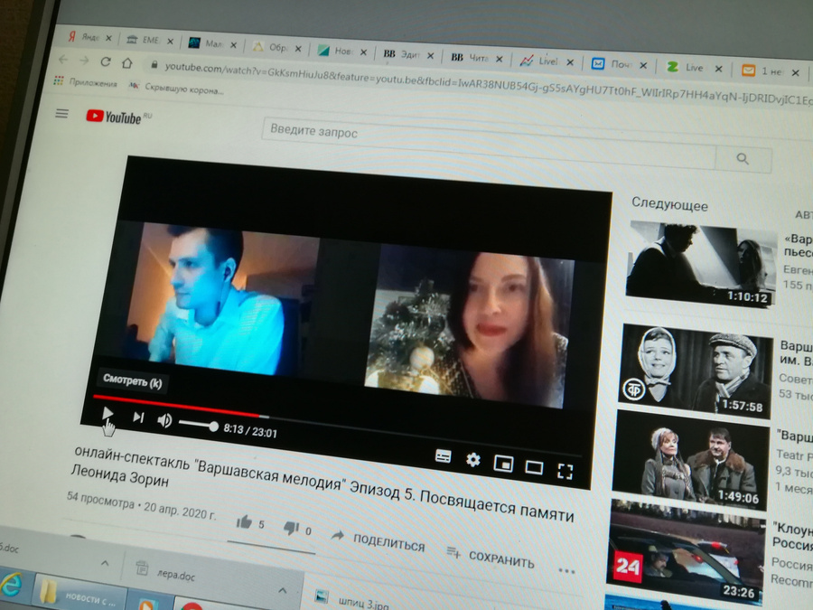This screenshot has height=610, width=813.
Task: Dislike the video with the thumbs-down icon
Action: click(x=291, y=528)
